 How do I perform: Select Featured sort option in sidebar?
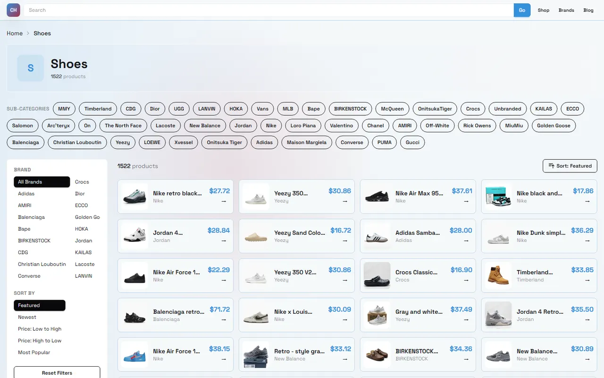click(40, 305)
